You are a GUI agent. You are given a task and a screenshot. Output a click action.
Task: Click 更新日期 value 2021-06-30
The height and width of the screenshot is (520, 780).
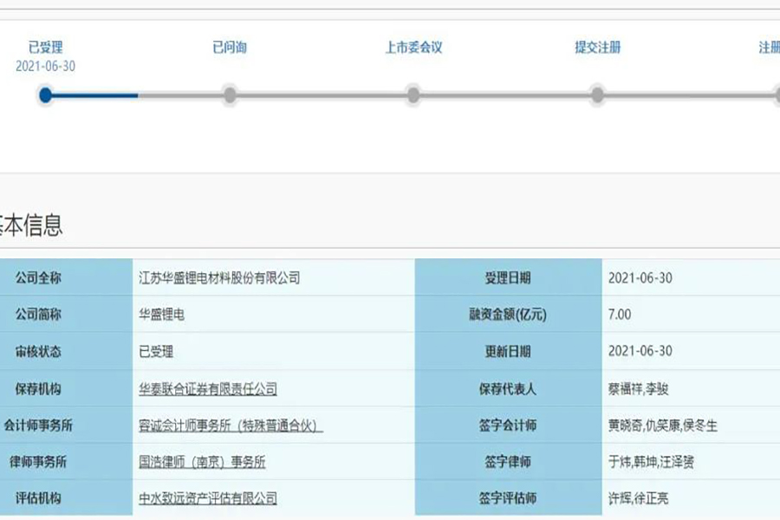click(640, 351)
